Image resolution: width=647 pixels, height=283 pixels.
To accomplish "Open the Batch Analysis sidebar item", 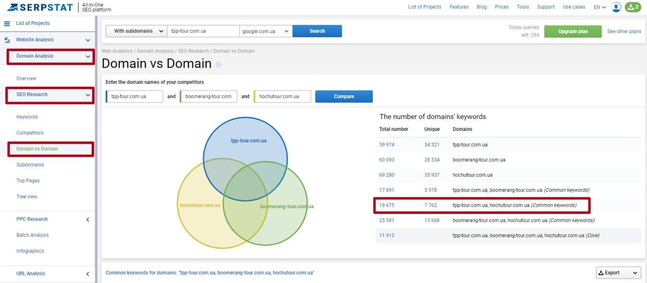I will (33, 236).
